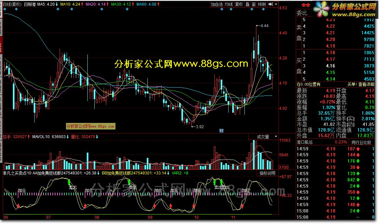Click the red up arrow after MA60 value
This screenshot has height=224, width=379.
158,4
